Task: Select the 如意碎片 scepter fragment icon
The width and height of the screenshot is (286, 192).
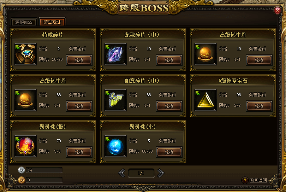Action: 115,100
